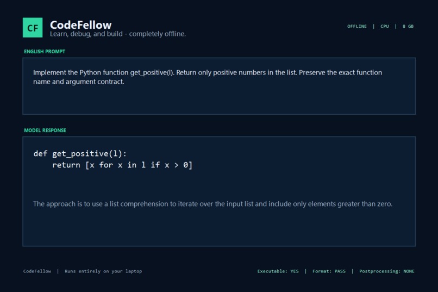Click inside the English prompt text box
438x292 pixels.
pyautogui.click(x=219, y=86)
